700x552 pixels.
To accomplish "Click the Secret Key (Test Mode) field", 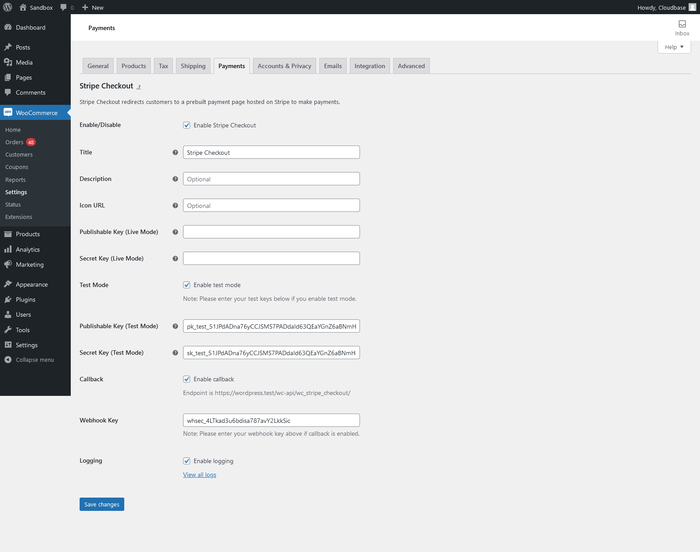I will click(x=272, y=353).
